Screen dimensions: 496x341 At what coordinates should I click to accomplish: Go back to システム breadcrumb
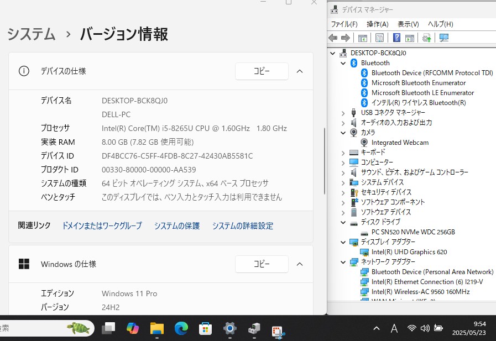[32, 34]
